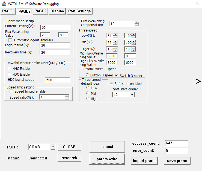This screenshot has width=202, height=172.
Task: Decrease the Speed ratio percentage
Action: [67, 98]
